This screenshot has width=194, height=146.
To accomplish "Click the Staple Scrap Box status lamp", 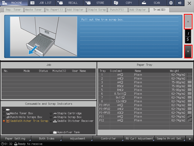I will point(51,117).
